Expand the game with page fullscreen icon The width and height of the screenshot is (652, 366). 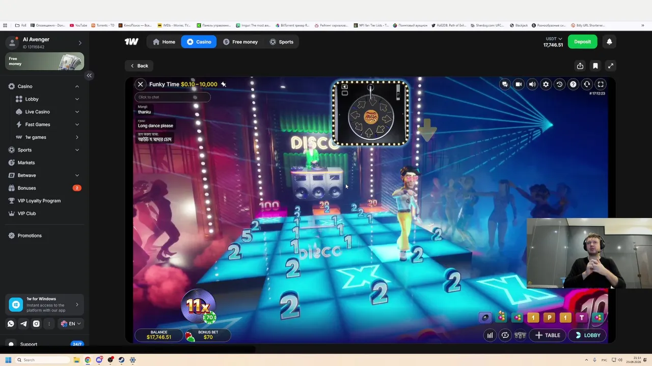(x=610, y=66)
